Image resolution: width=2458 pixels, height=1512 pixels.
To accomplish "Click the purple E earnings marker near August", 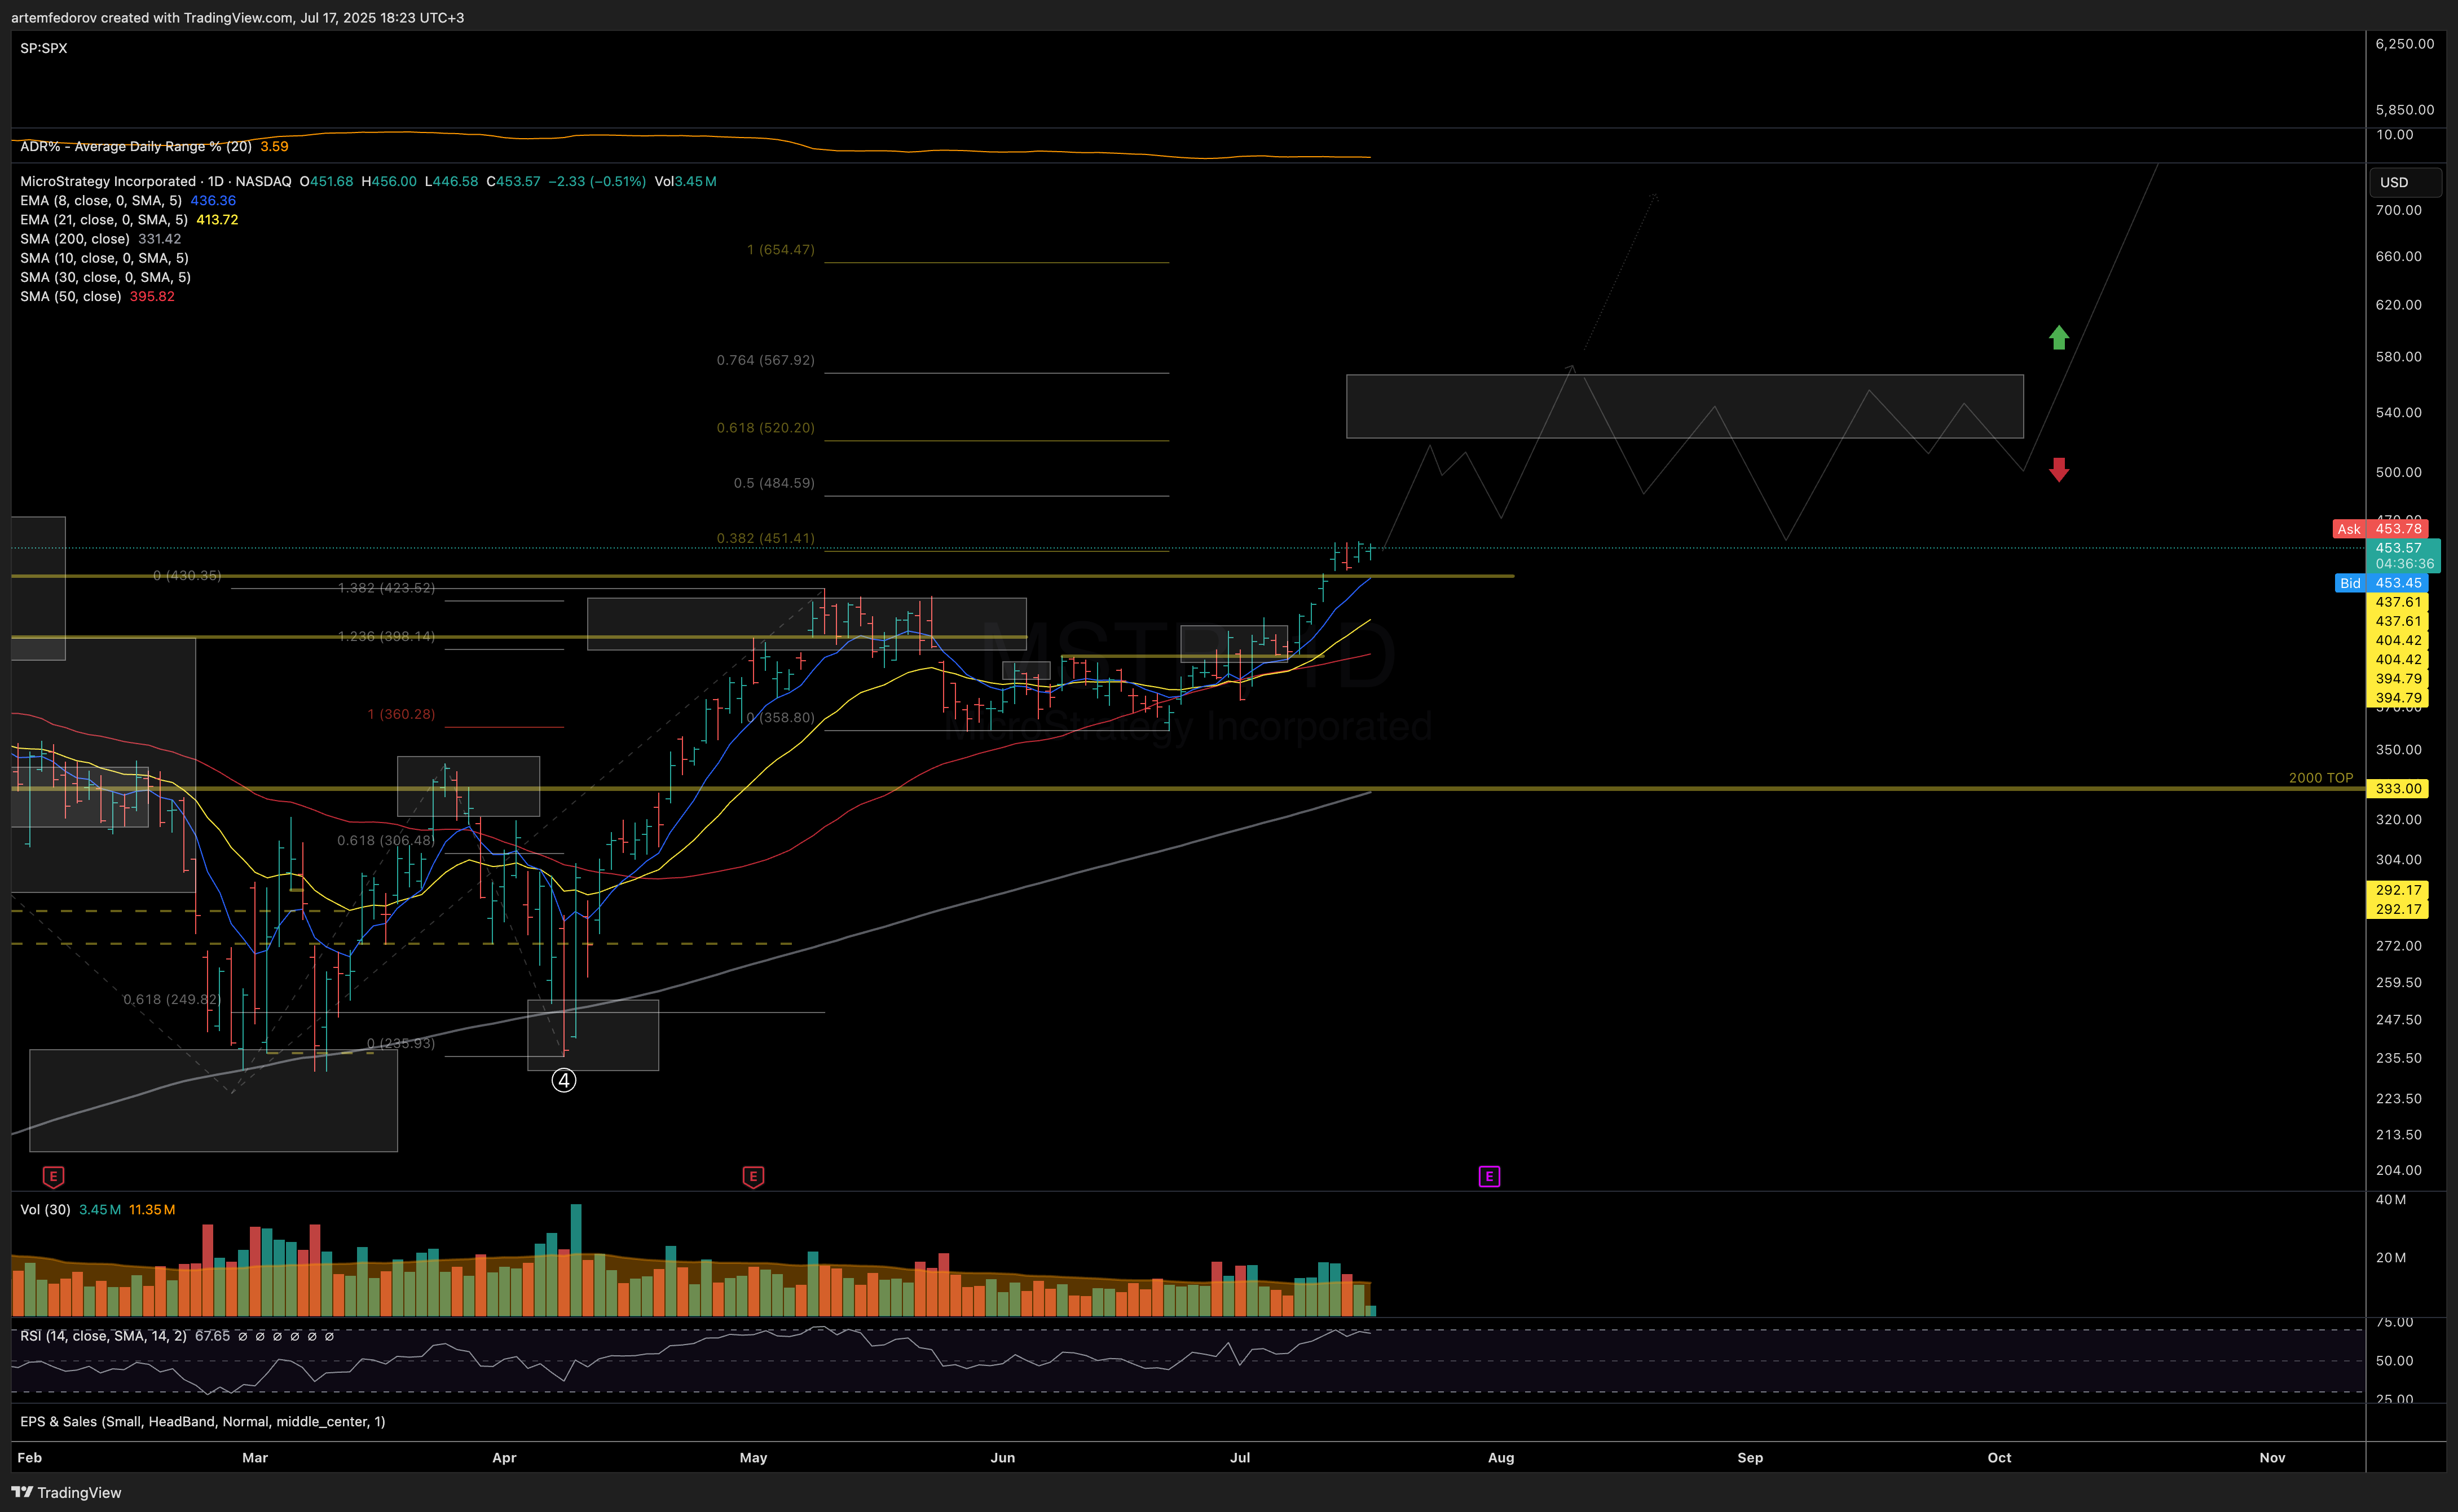I will click(1488, 1176).
